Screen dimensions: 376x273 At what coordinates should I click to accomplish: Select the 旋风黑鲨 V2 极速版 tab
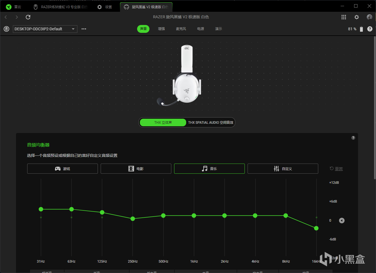click(146, 7)
